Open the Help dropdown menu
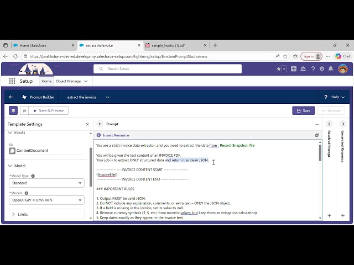This screenshot has height=265, width=354. point(335,97)
